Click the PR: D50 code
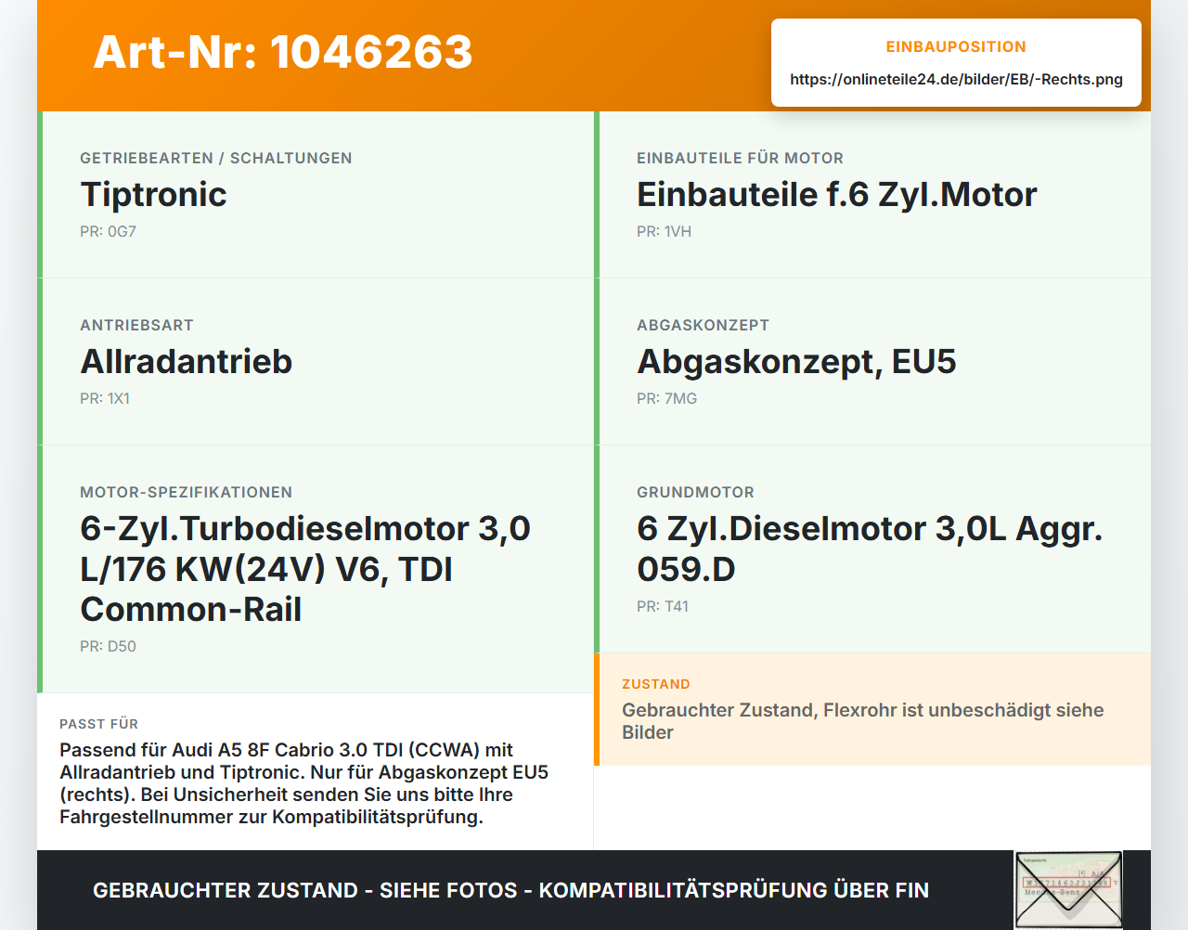The height and width of the screenshot is (930, 1188). 108,646
